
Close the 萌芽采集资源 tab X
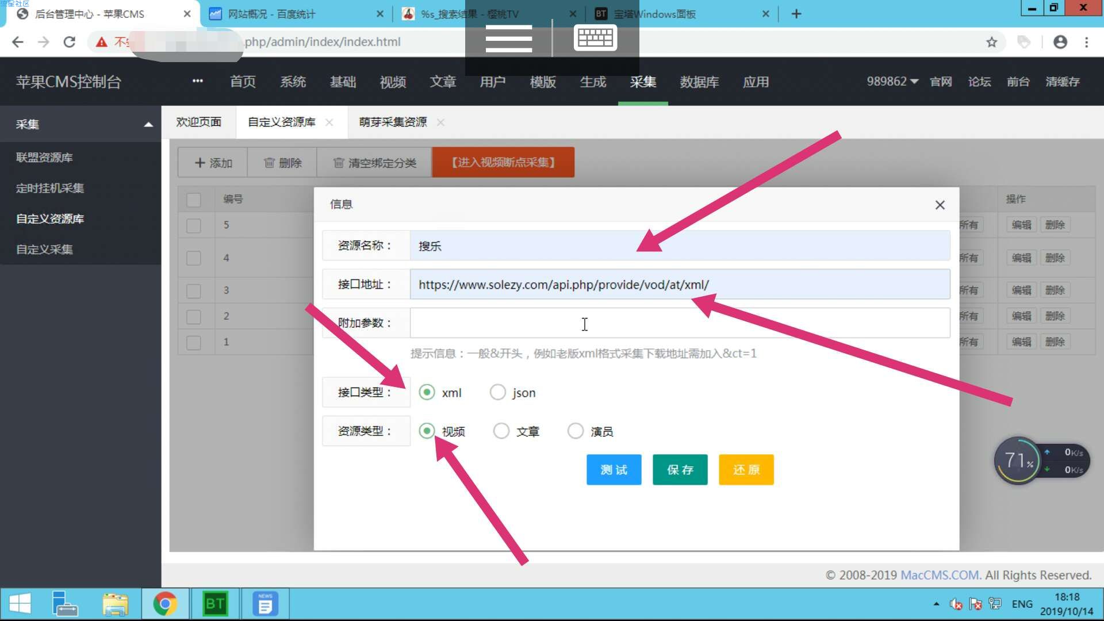point(440,122)
